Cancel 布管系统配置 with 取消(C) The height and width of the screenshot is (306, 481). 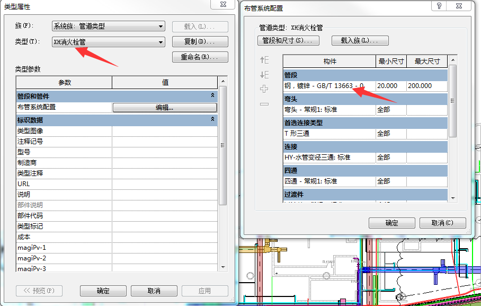442,223
